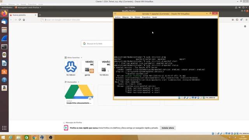The image size is (249, 140).
Task: Open Dispositivos menu in Cliente 1 window
Action: click(x=32, y=4)
